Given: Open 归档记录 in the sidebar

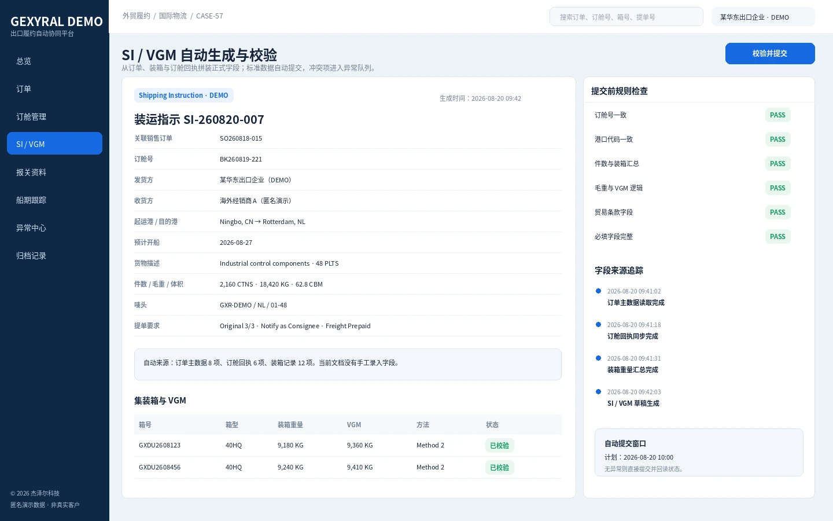Looking at the screenshot, I should click(54, 255).
